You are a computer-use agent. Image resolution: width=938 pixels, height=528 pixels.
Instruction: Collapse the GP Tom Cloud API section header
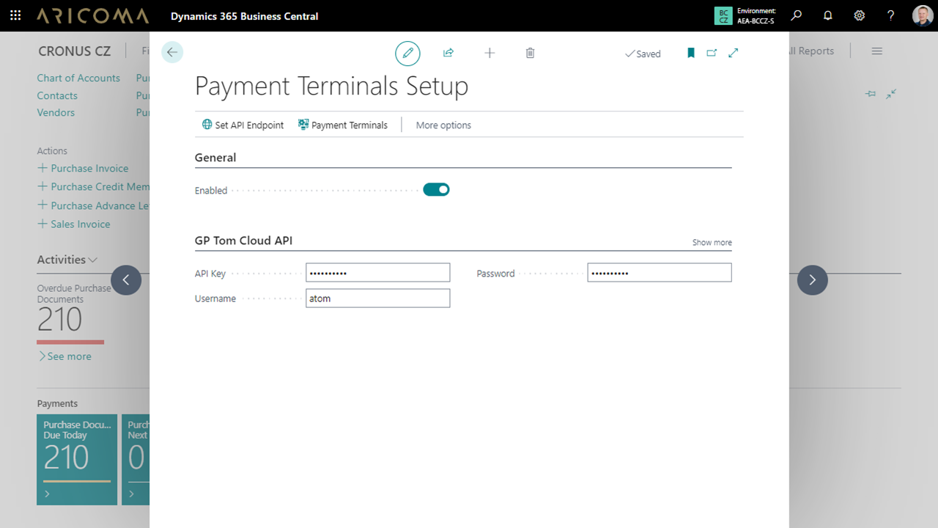(x=244, y=241)
